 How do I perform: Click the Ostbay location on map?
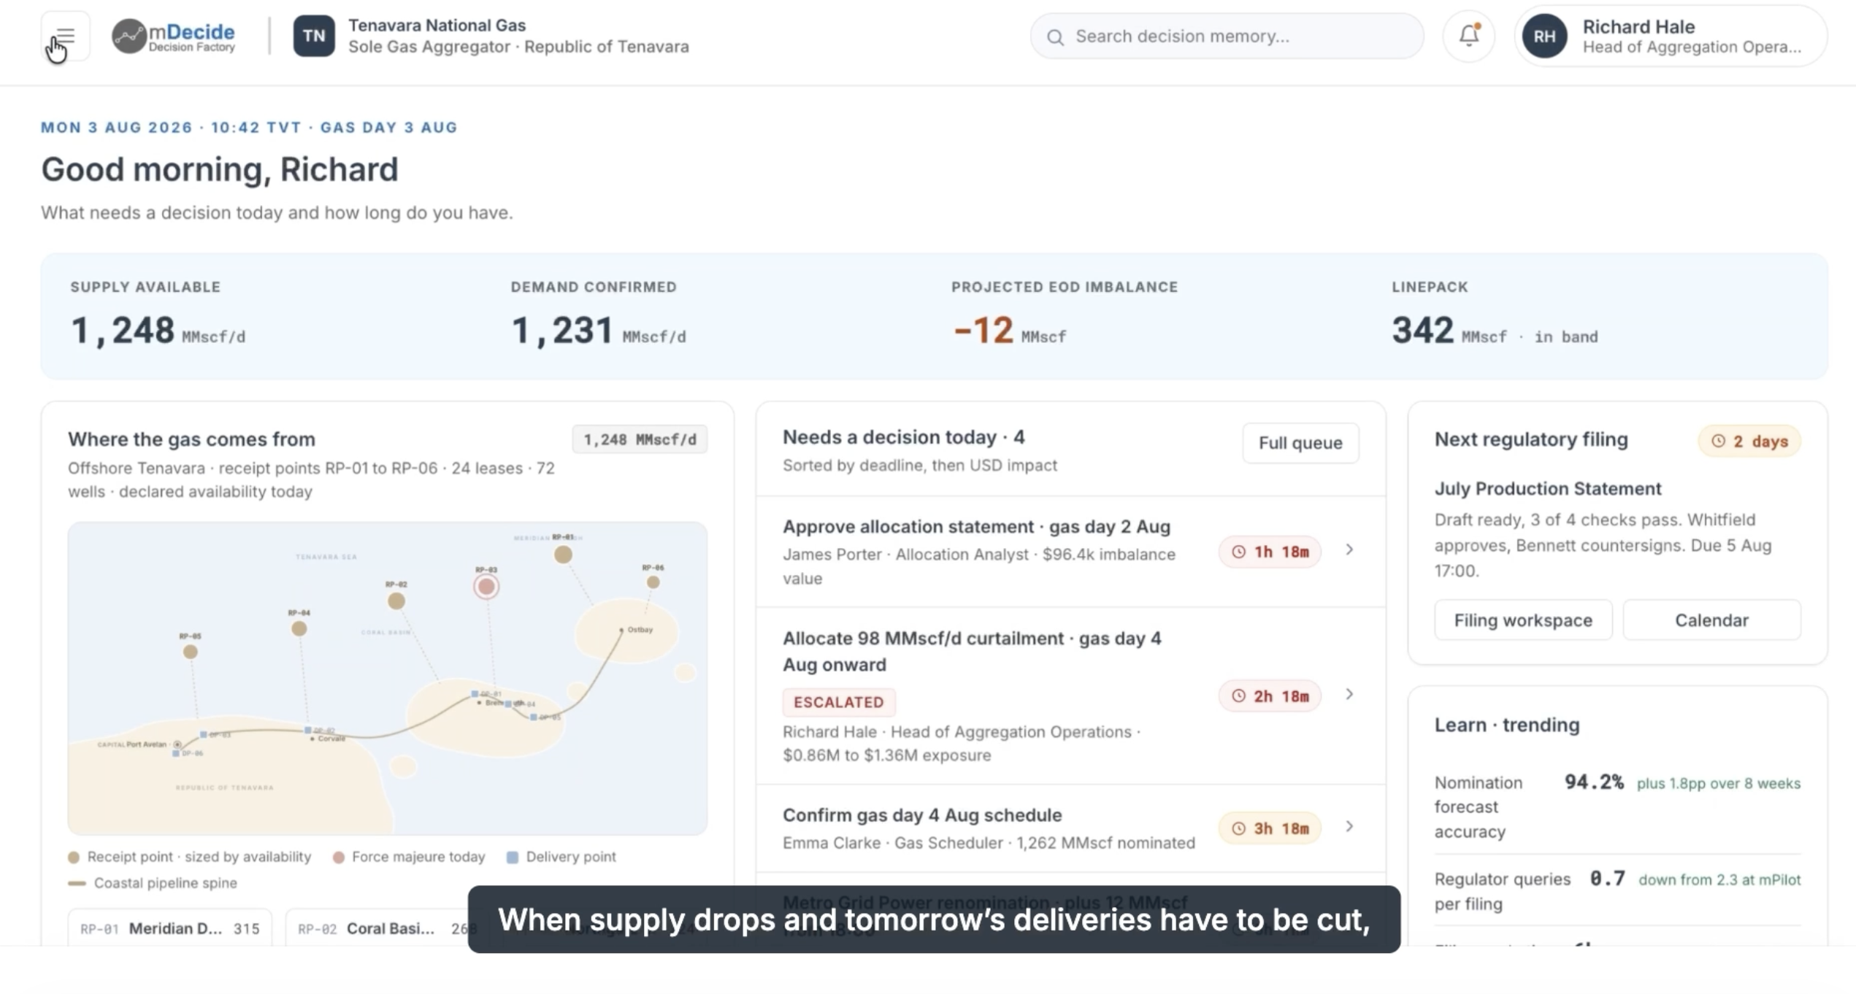point(637,629)
